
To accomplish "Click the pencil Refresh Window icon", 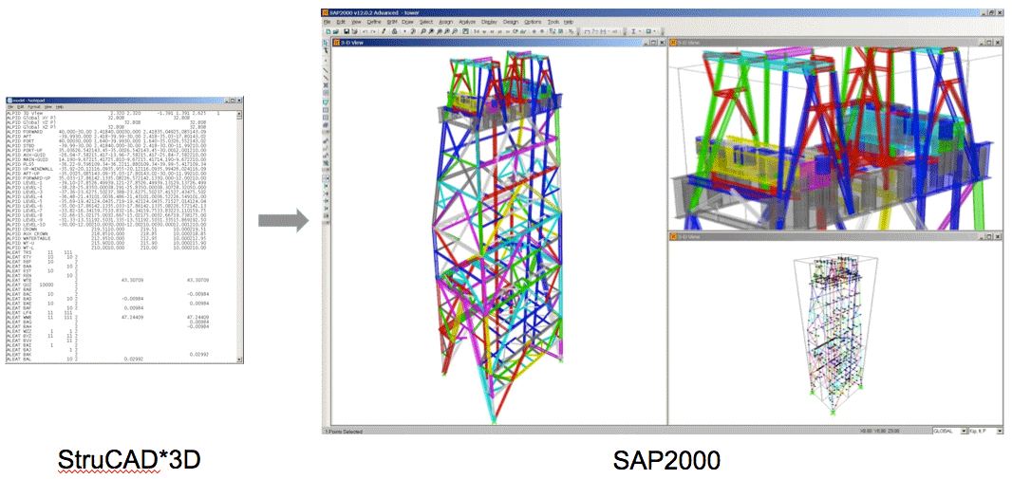I will pos(384,31).
